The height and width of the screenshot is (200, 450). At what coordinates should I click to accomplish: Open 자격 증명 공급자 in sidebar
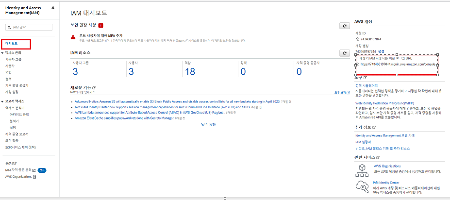(17, 85)
